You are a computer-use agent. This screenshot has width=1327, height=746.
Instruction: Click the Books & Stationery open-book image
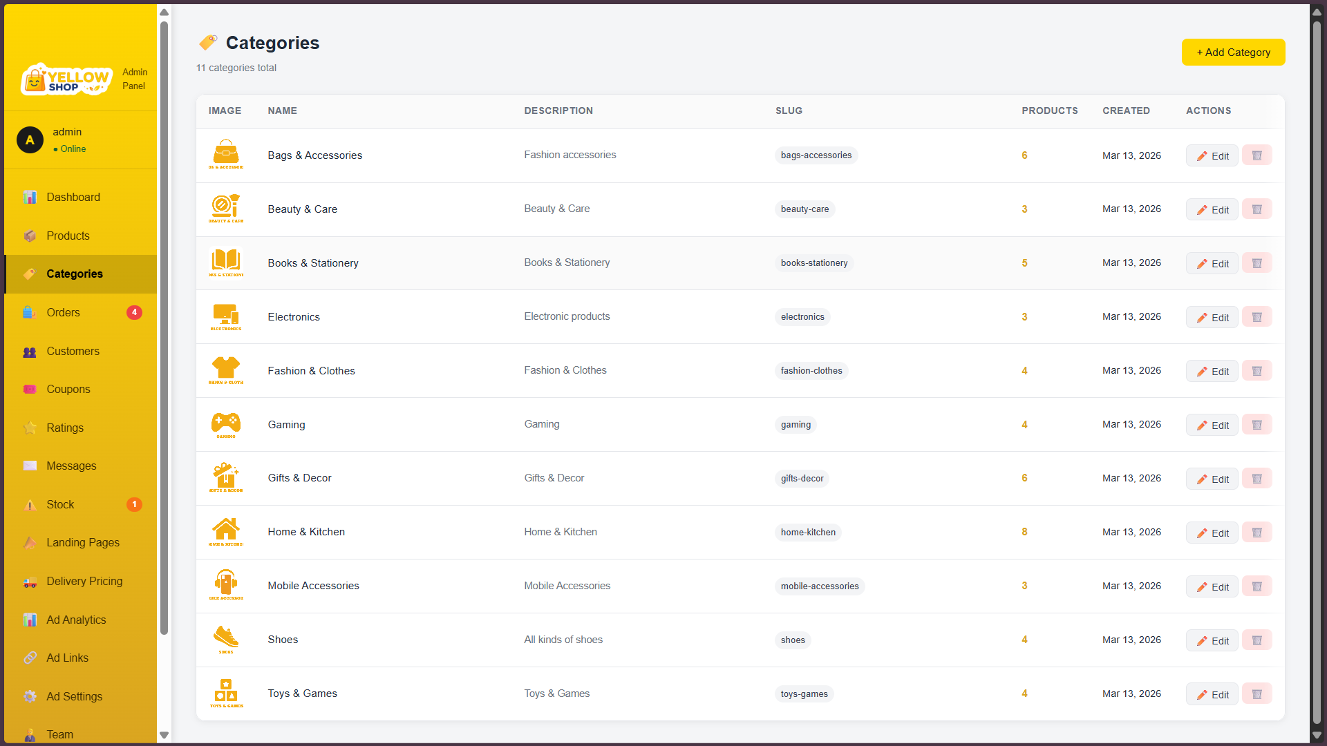click(226, 262)
